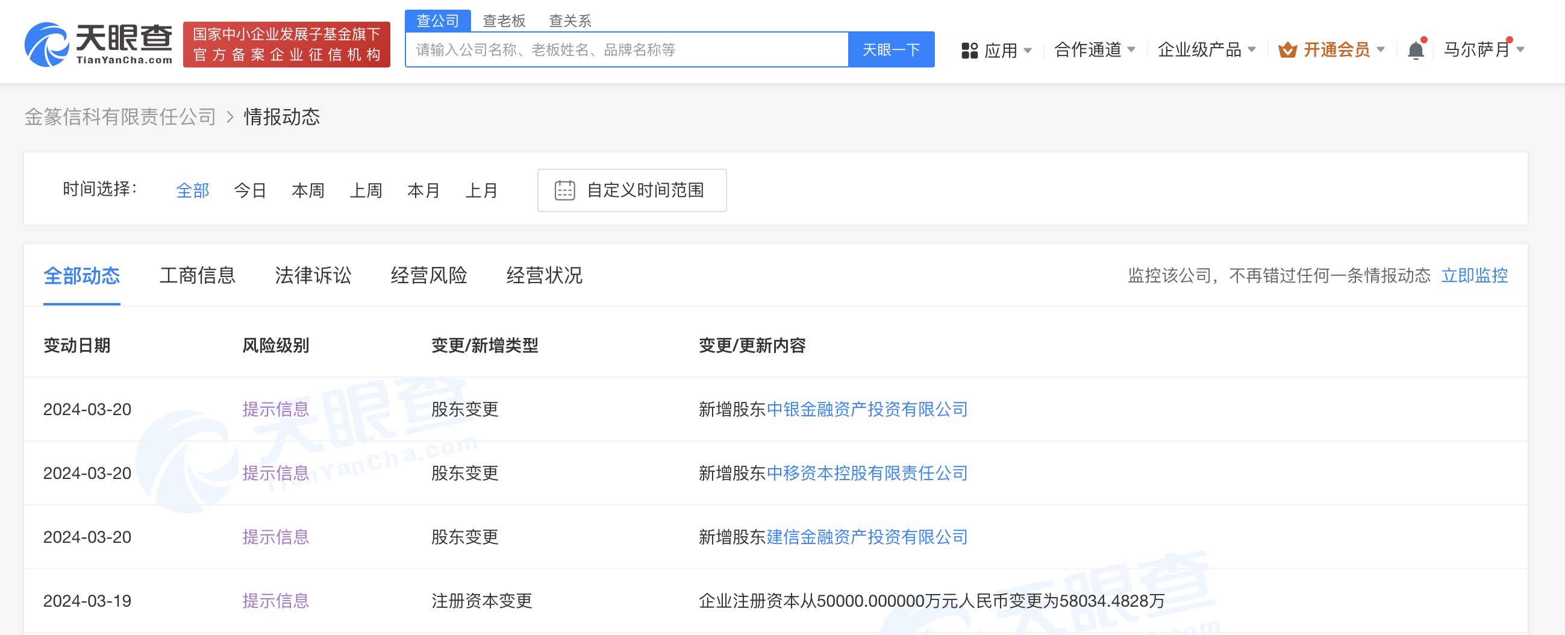Click the company name search input field

point(626,50)
